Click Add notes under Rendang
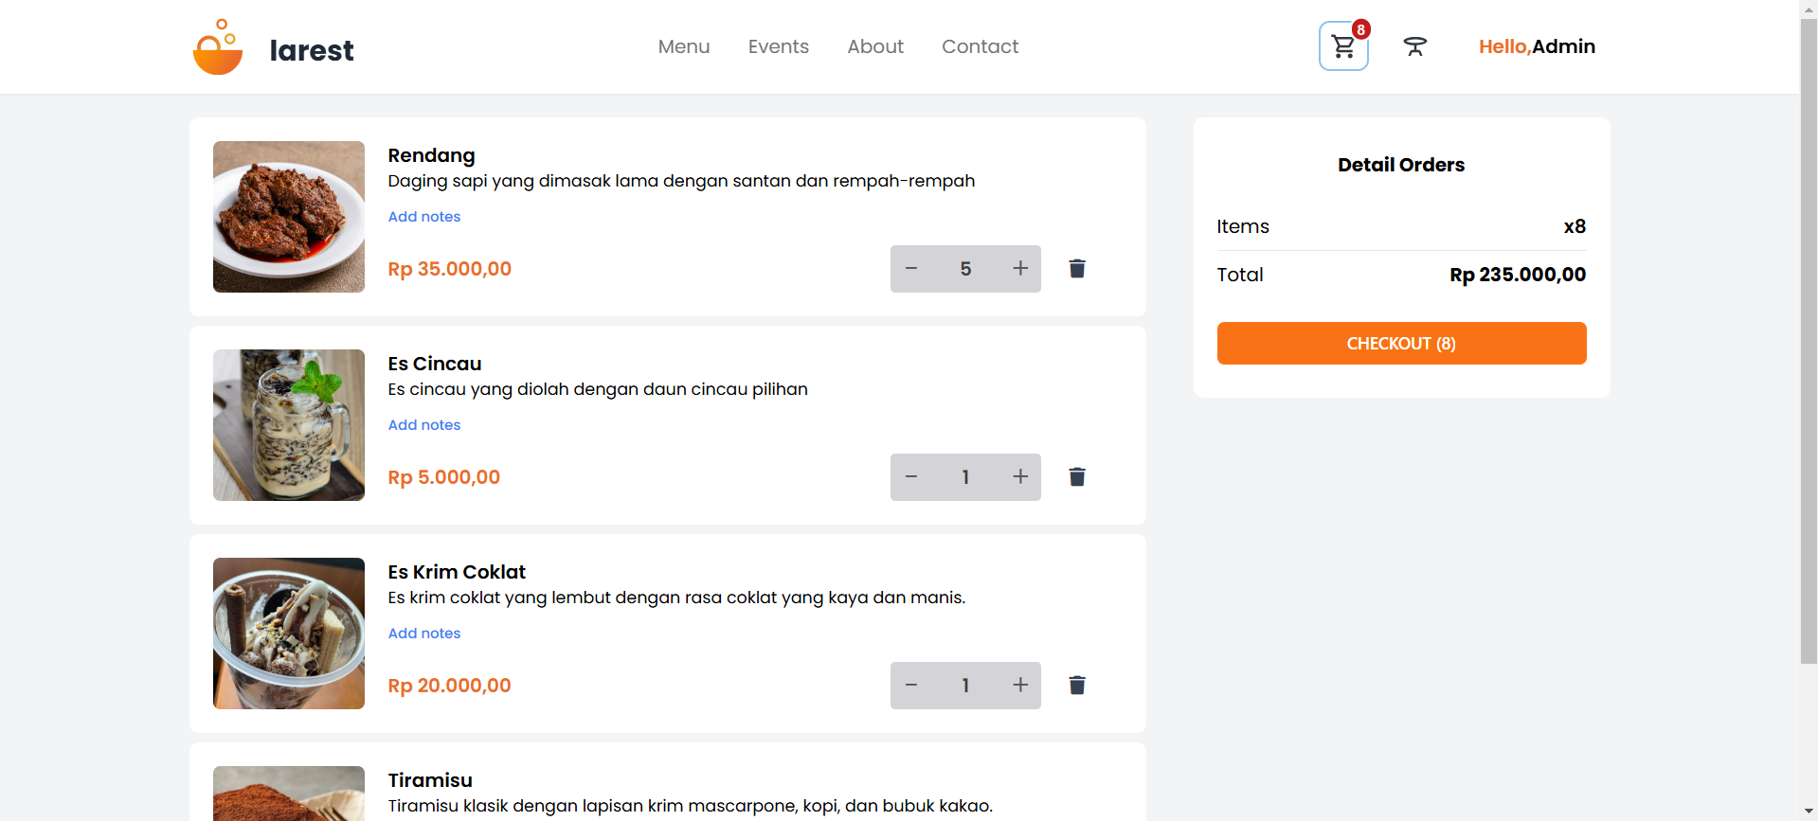Viewport: 1818px width, 821px height. 423,217
